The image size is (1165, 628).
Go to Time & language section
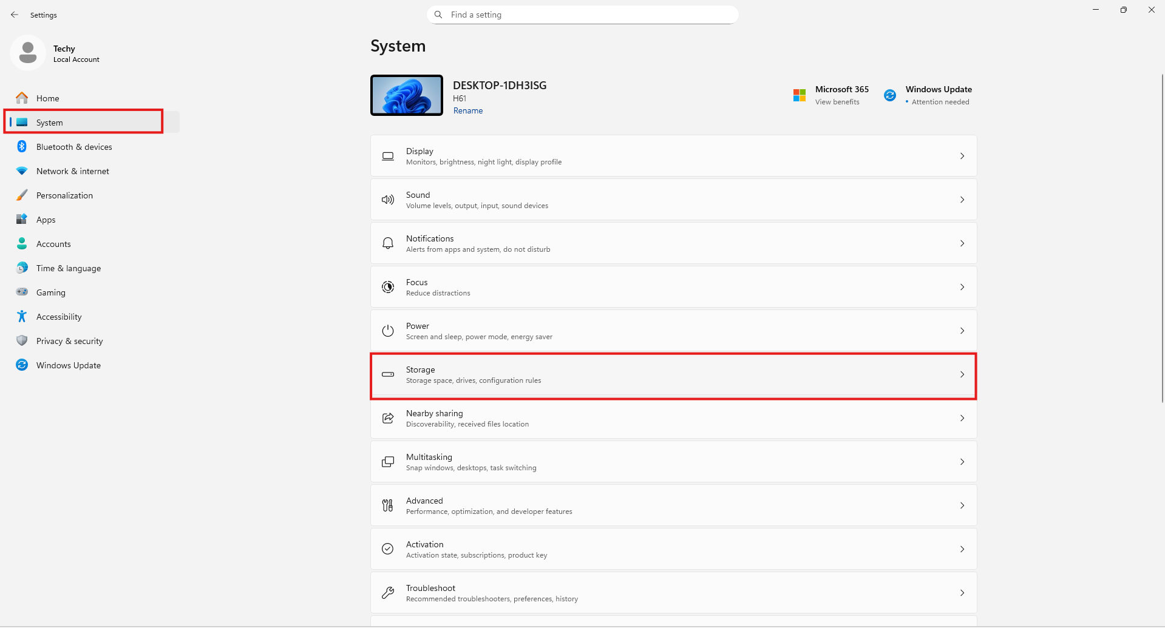[69, 268]
